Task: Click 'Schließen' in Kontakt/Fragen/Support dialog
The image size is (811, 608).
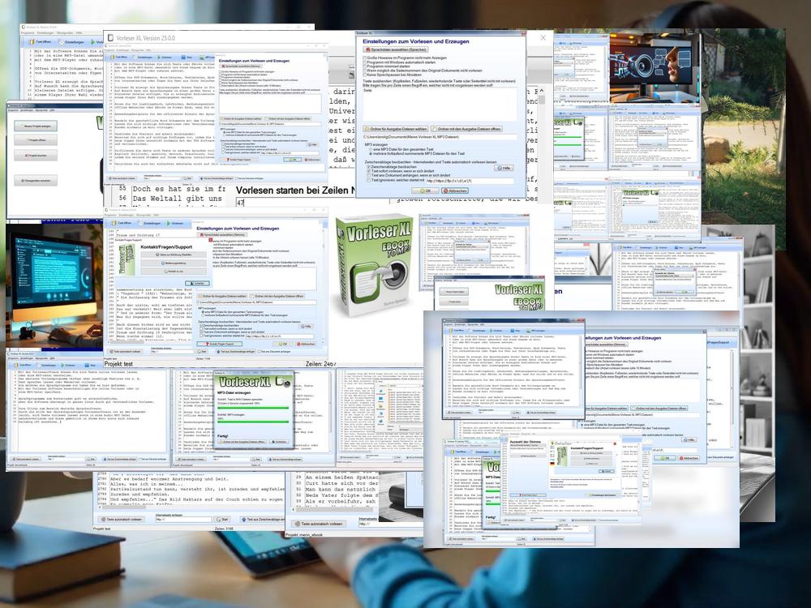Action: coord(197,283)
